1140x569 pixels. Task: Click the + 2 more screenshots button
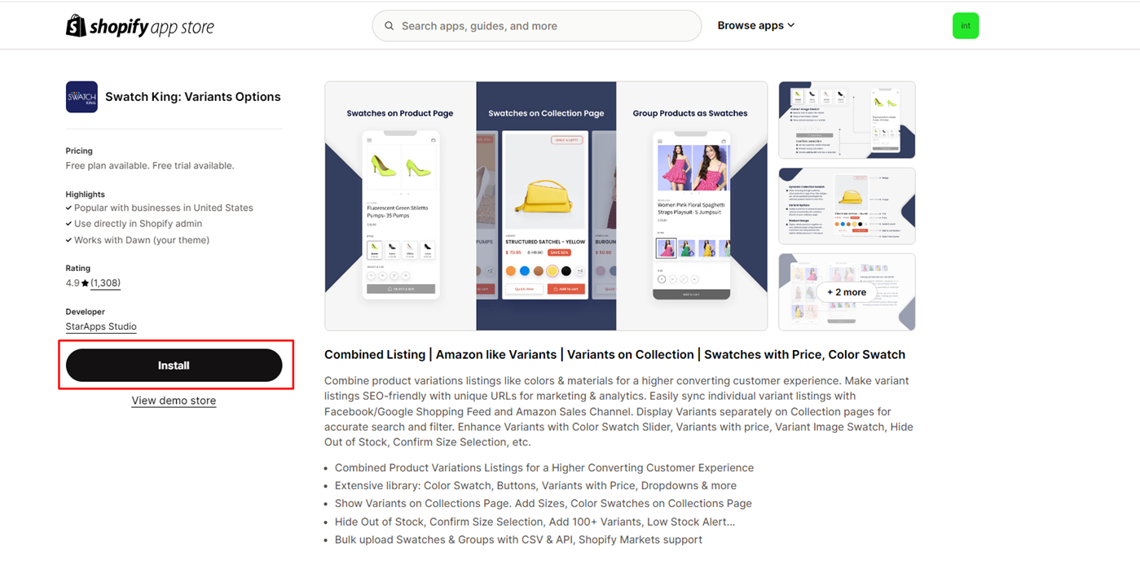847,292
